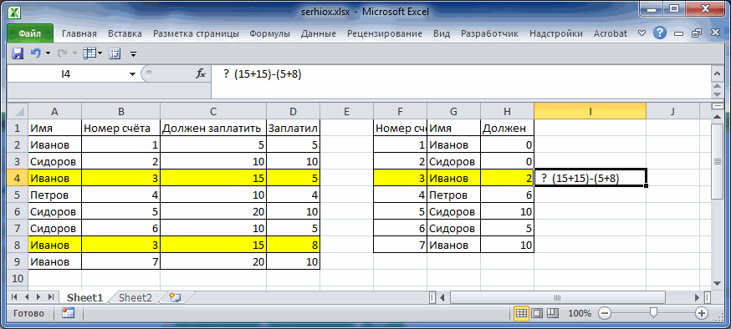
Task: Click the Excel application icon in title bar
Action: (15, 12)
